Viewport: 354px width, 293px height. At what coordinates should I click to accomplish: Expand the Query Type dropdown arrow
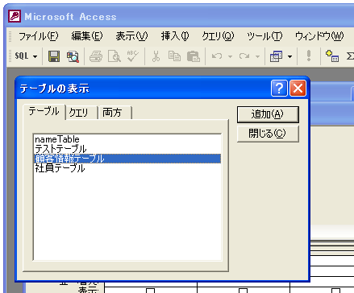[289, 56]
